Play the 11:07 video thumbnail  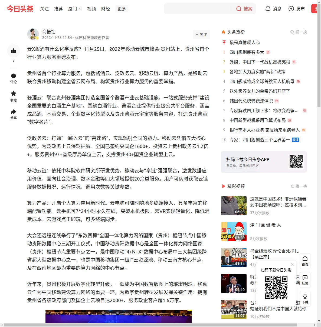234,309
